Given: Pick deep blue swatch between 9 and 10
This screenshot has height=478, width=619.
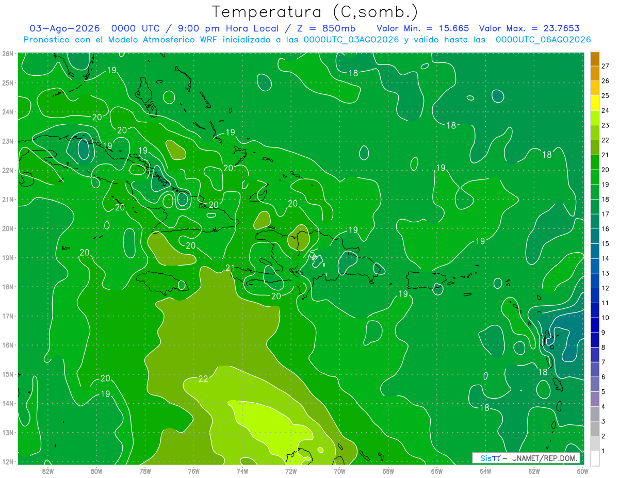Looking at the screenshot, I should 595,325.
